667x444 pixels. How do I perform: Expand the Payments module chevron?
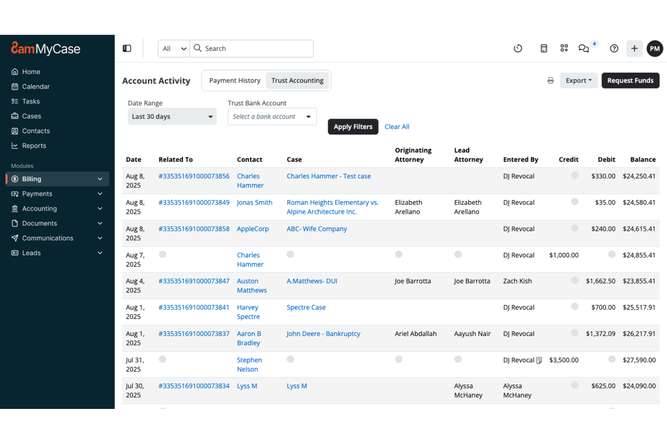tap(100, 193)
